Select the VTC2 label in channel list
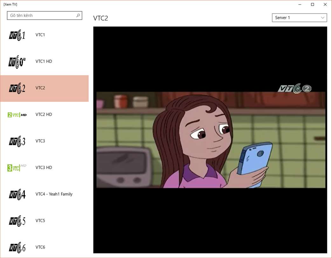Screen dimensions: 332x258 point(40,88)
